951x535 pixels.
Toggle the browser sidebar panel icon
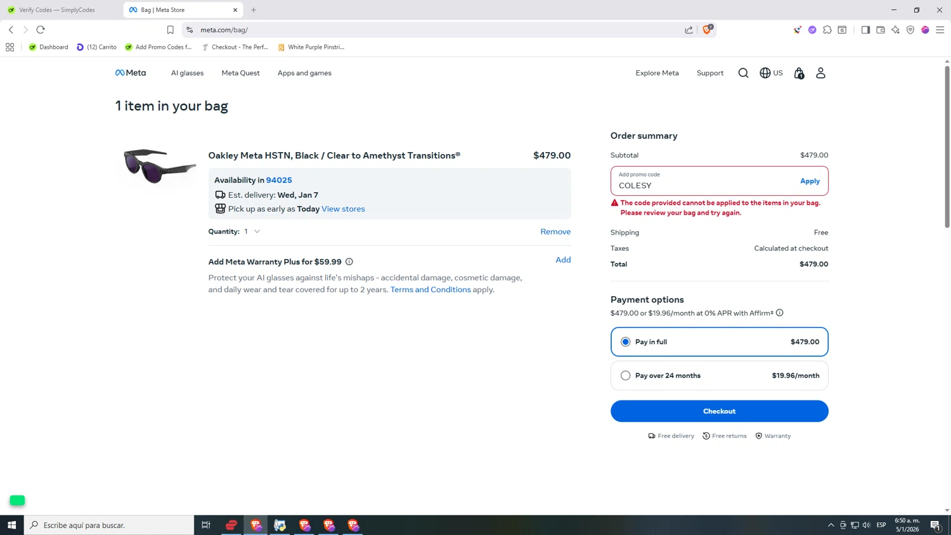tap(865, 30)
